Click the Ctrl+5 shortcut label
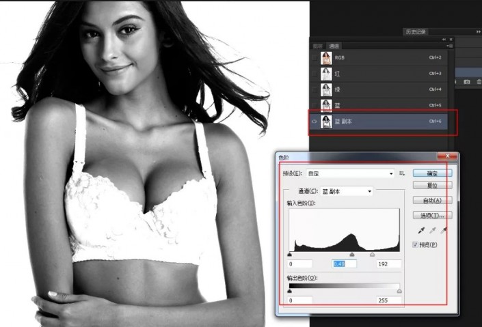 pyautogui.click(x=435, y=105)
